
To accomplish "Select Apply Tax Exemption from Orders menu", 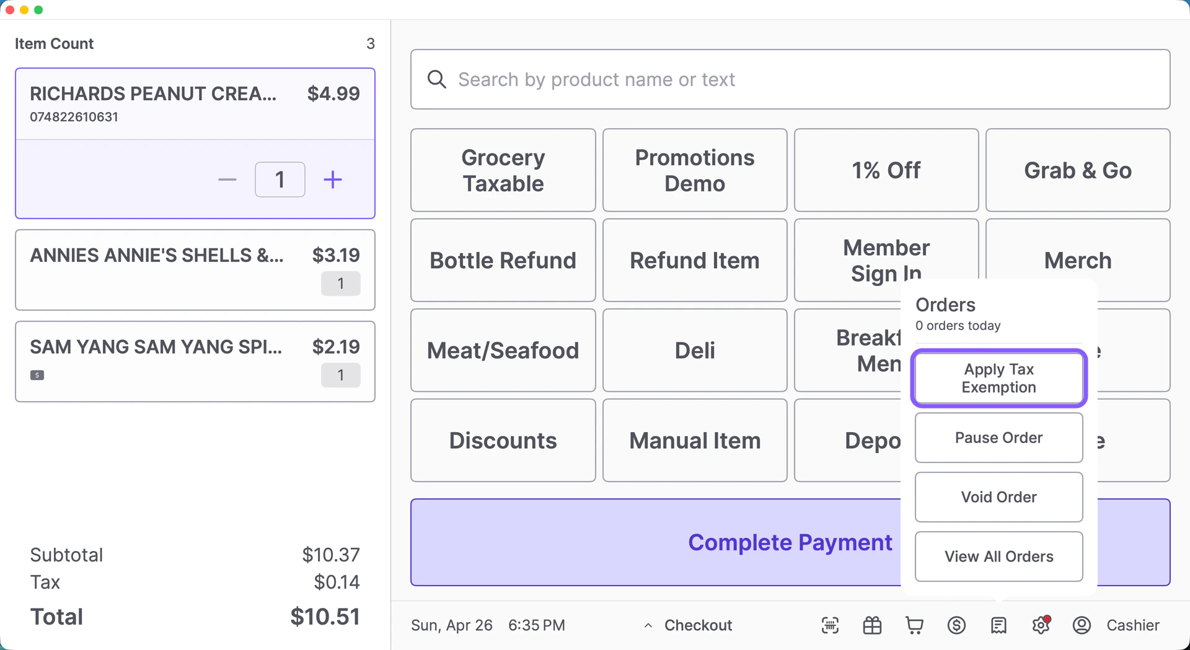I will [998, 378].
